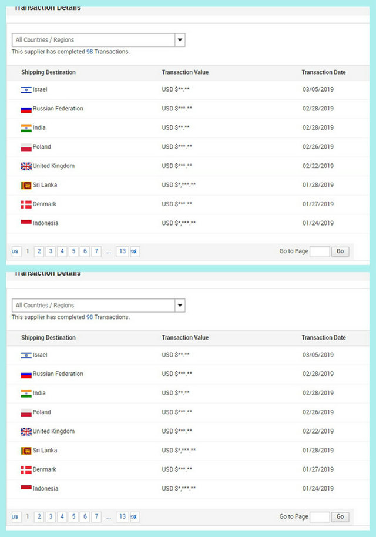Go to page 13 in upper pagination
Screen dimensions: 376x537
tap(122, 251)
